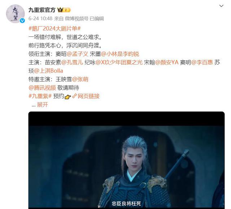Open the @X玖少年团夏之光 mention

click(119, 62)
